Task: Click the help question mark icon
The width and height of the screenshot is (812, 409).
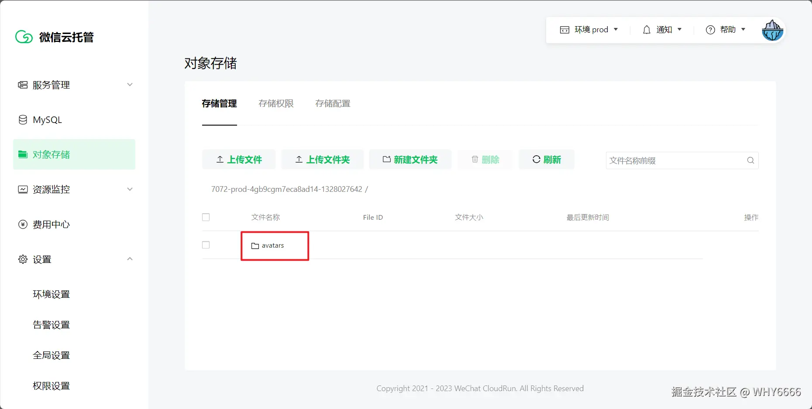Action: [x=710, y=30]
